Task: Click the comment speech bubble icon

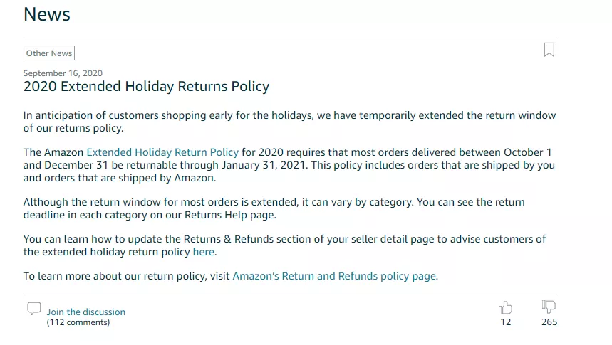Action: click(x=33, y=309)
